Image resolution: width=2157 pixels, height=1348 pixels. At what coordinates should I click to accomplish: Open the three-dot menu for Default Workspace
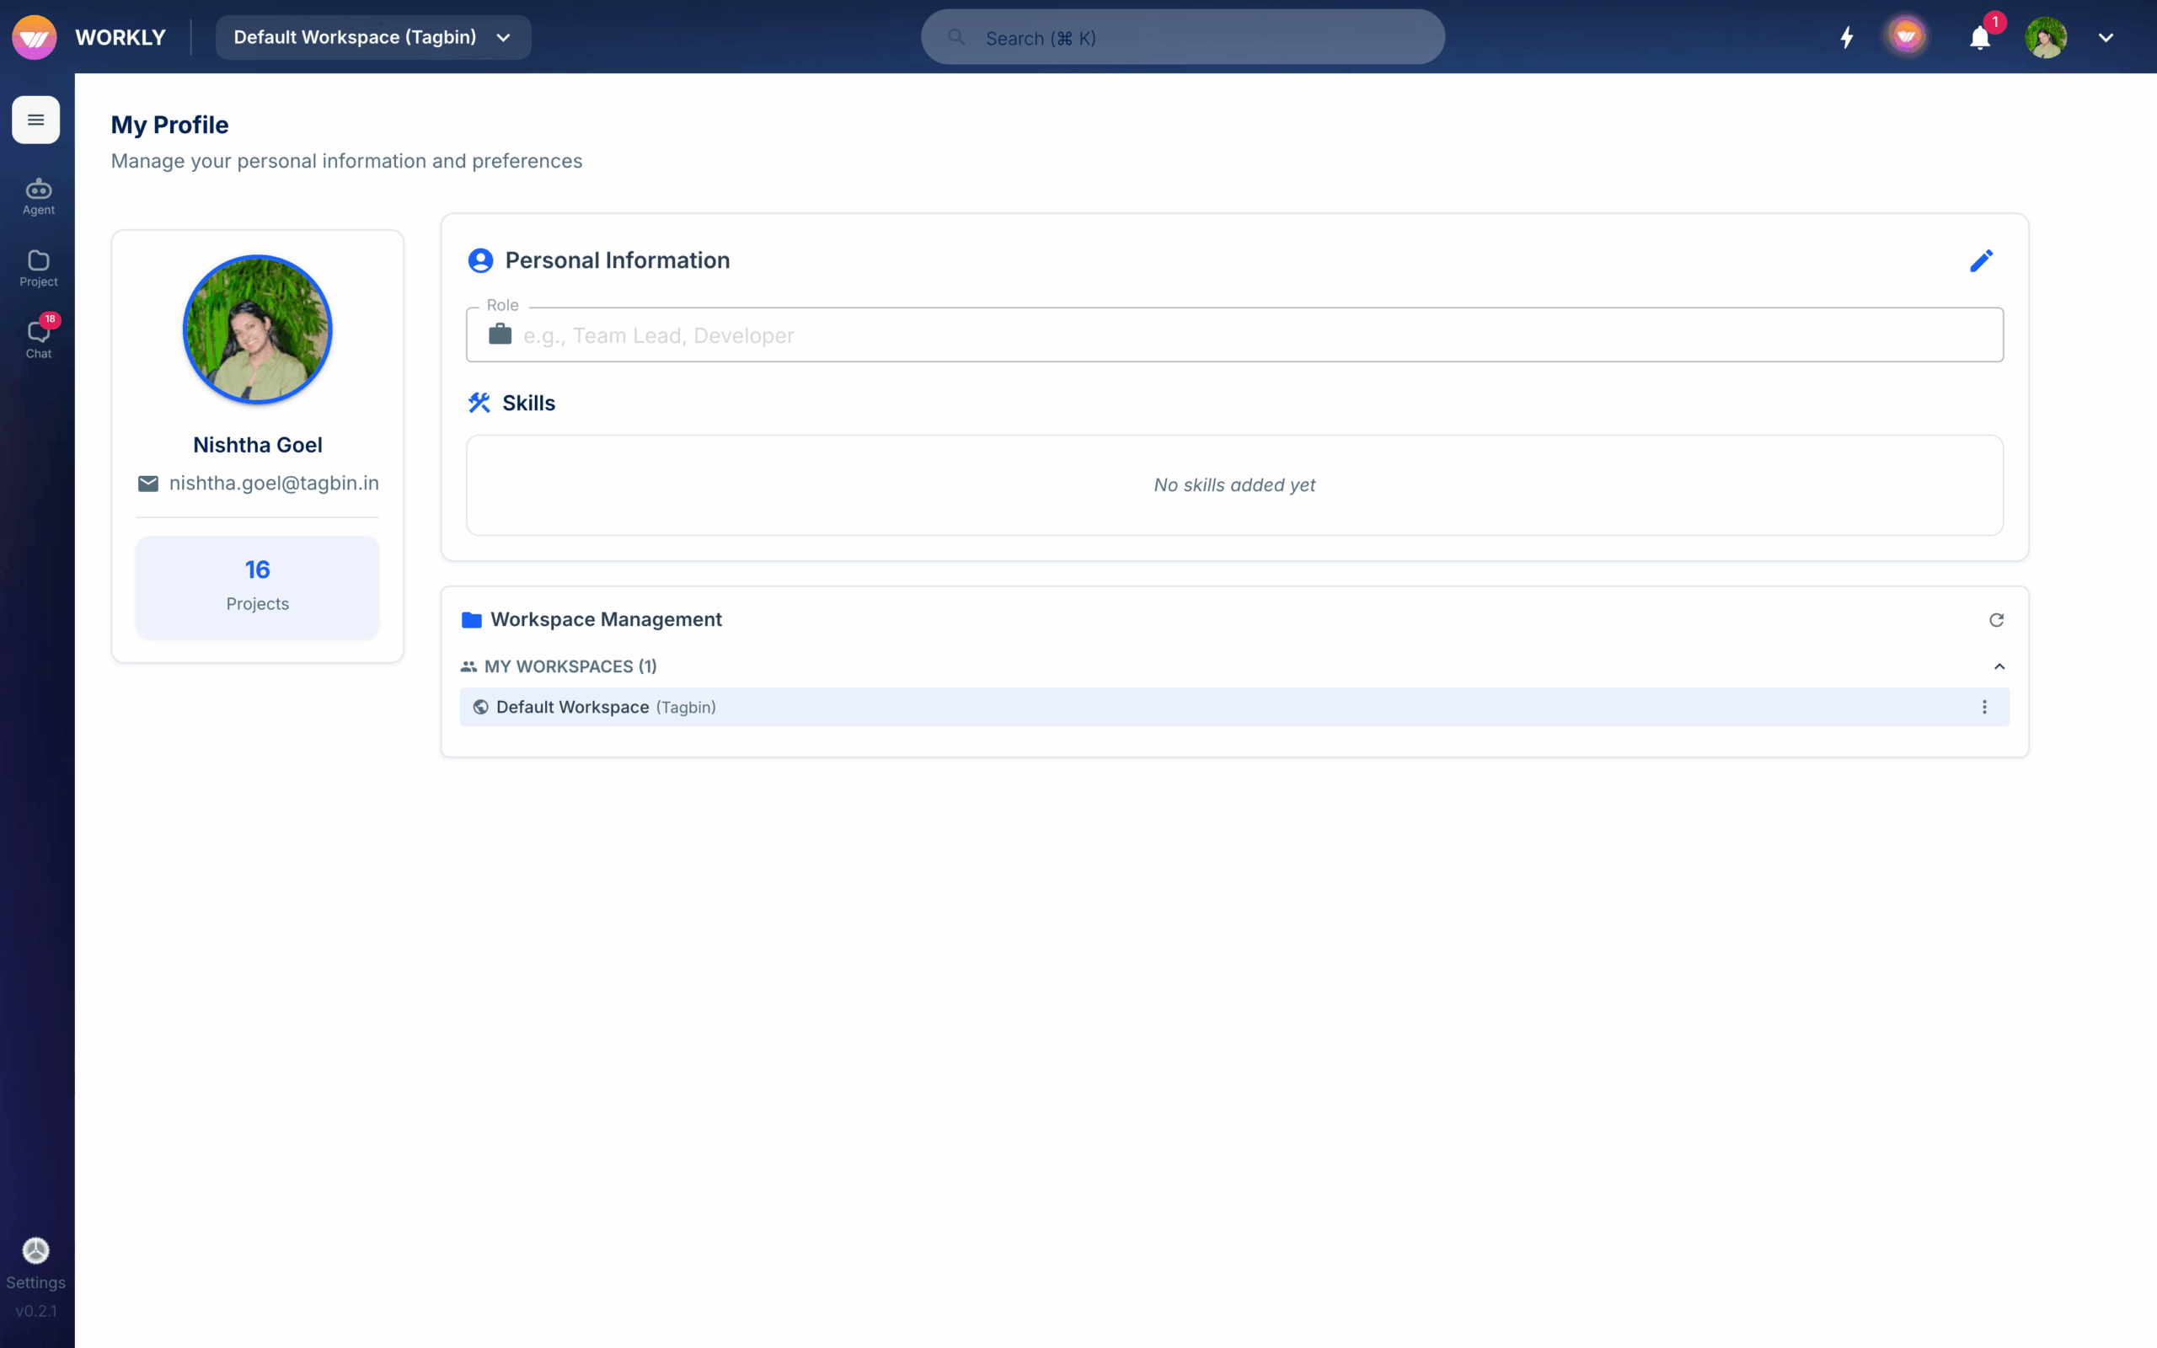coord(1984,706)
